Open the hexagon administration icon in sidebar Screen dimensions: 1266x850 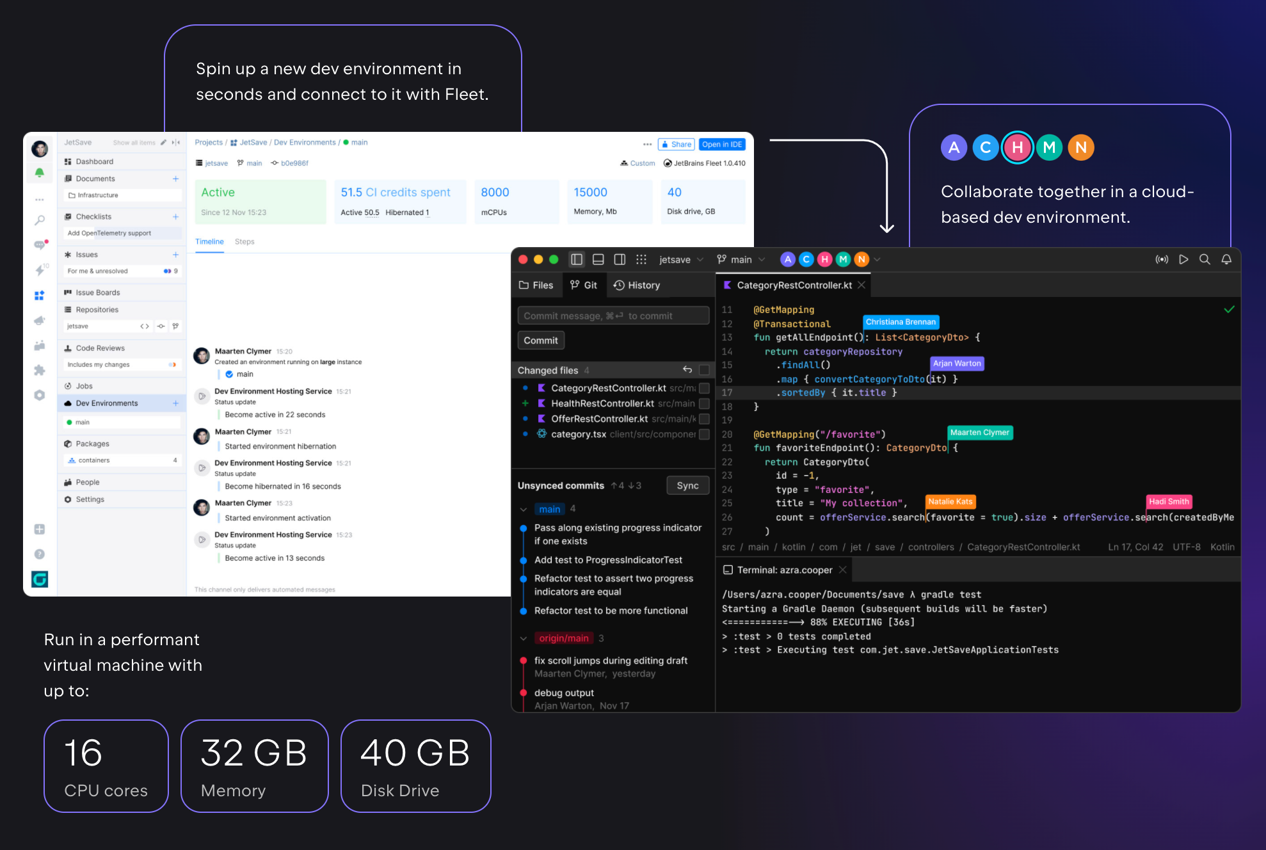pyautogui.click(x=40, y=395)
